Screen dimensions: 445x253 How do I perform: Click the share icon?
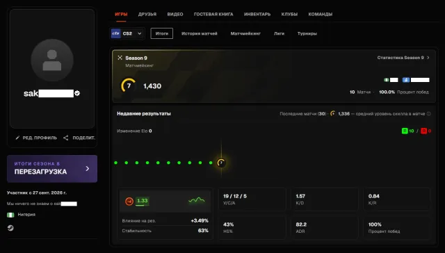coord(66,138)
